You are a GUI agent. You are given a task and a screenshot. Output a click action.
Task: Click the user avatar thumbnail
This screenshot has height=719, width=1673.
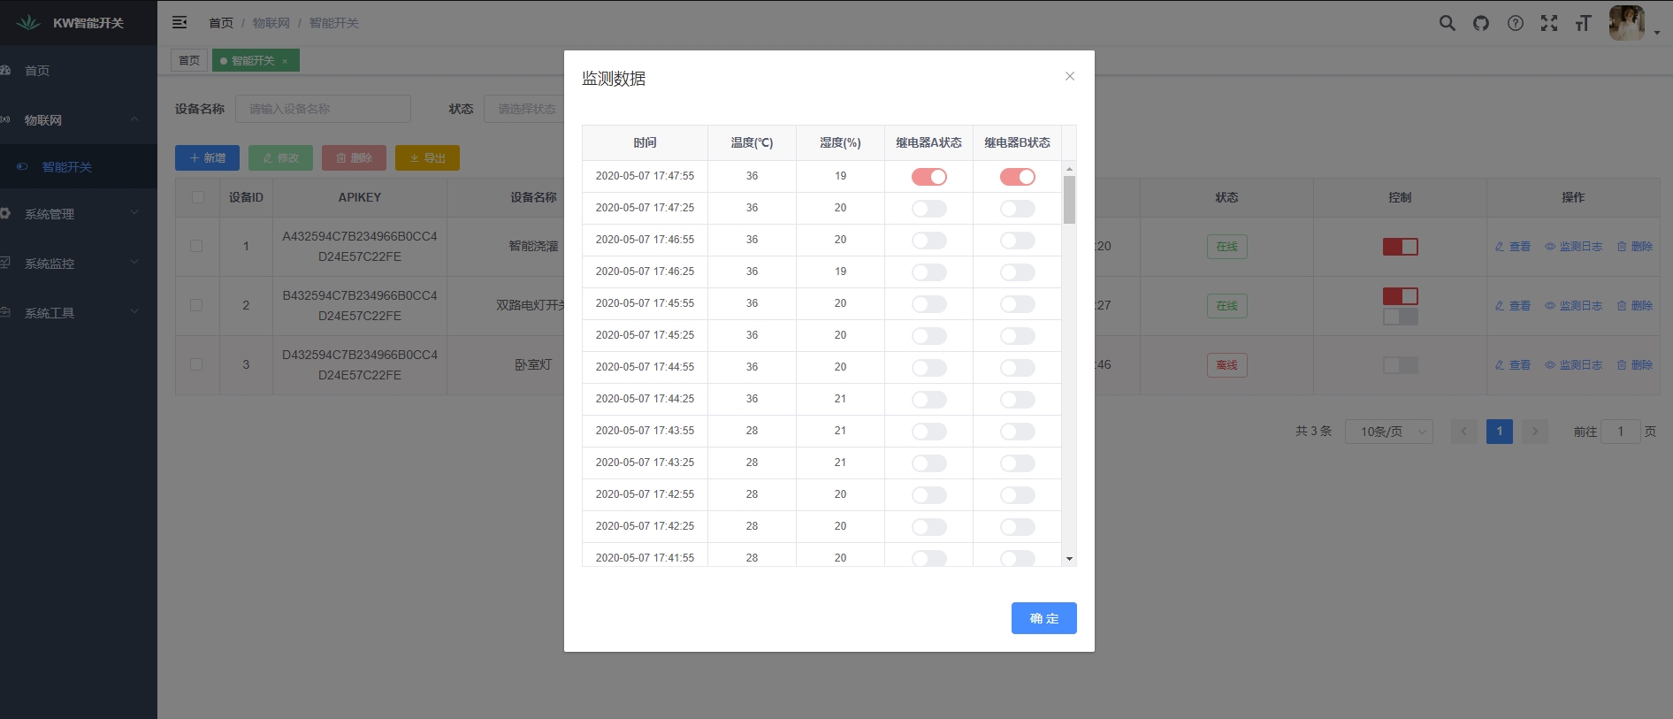(x=1626, y=23)
